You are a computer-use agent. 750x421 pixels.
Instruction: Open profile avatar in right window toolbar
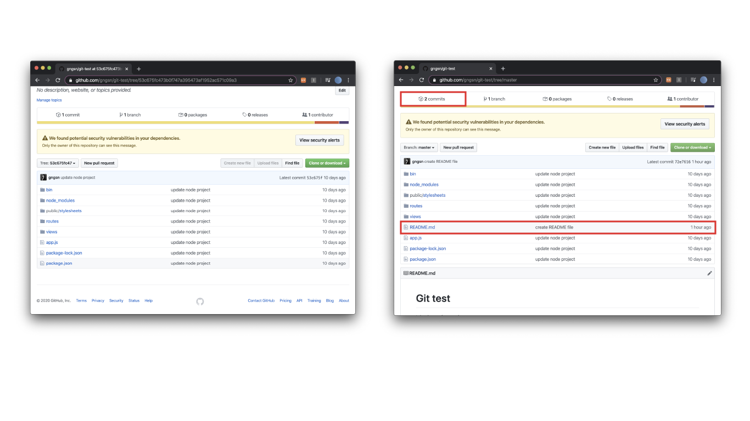[703, 79]
